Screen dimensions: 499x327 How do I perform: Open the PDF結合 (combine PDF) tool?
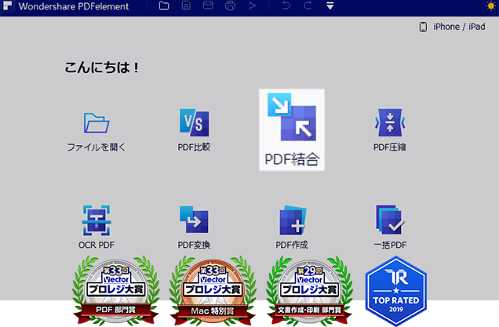click(x=292, y=130)
